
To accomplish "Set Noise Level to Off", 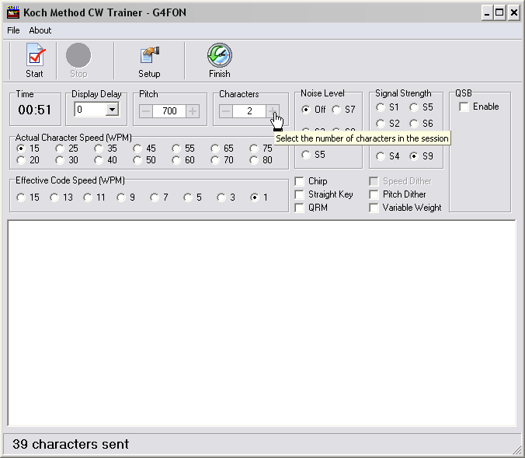I will pos(306,110).
